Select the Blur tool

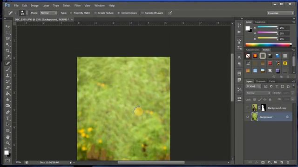click(x=7, y=100)
